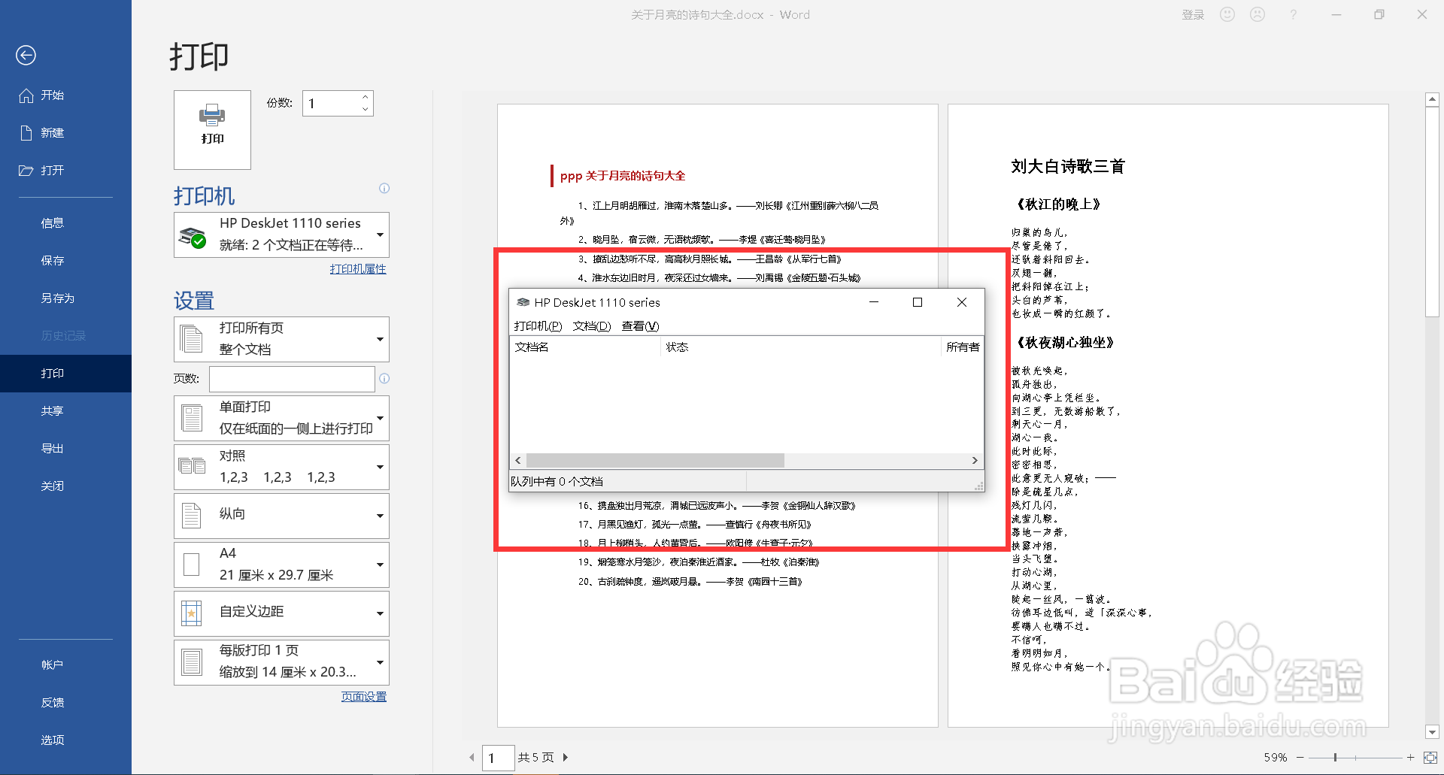Open the 每版打印 1 页 dropdown

pos(281,662)
